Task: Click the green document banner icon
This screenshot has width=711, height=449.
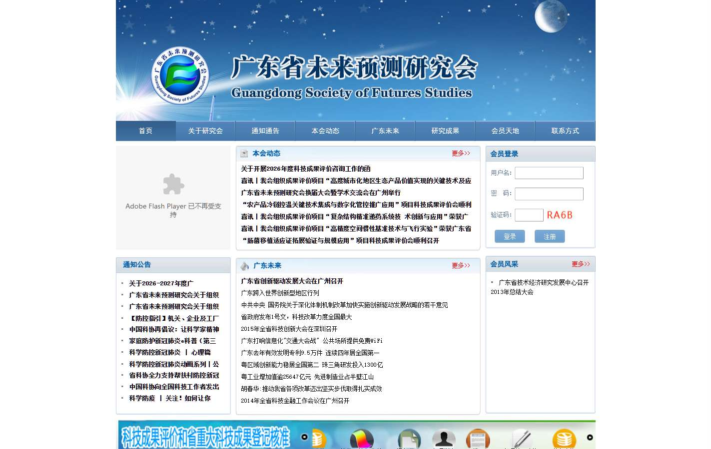Action: (x=409, y=439)
